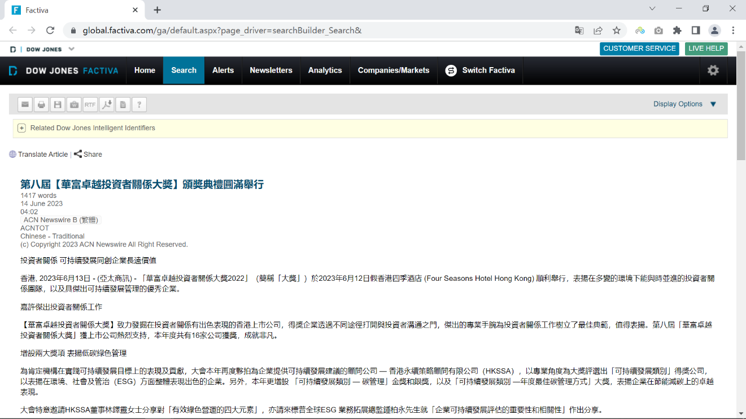Click the scrollbar down arrow
The width and height of the screenshot is (746, 419).
point(741,413)
